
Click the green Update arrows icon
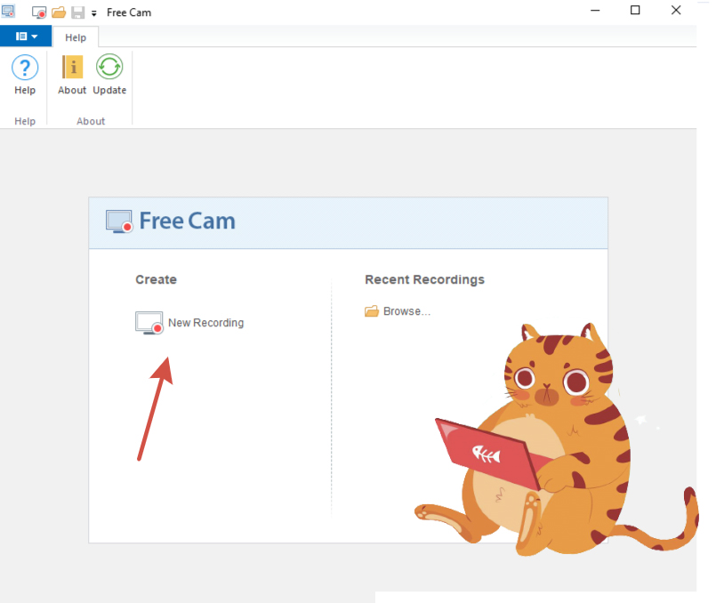point(109,68)
